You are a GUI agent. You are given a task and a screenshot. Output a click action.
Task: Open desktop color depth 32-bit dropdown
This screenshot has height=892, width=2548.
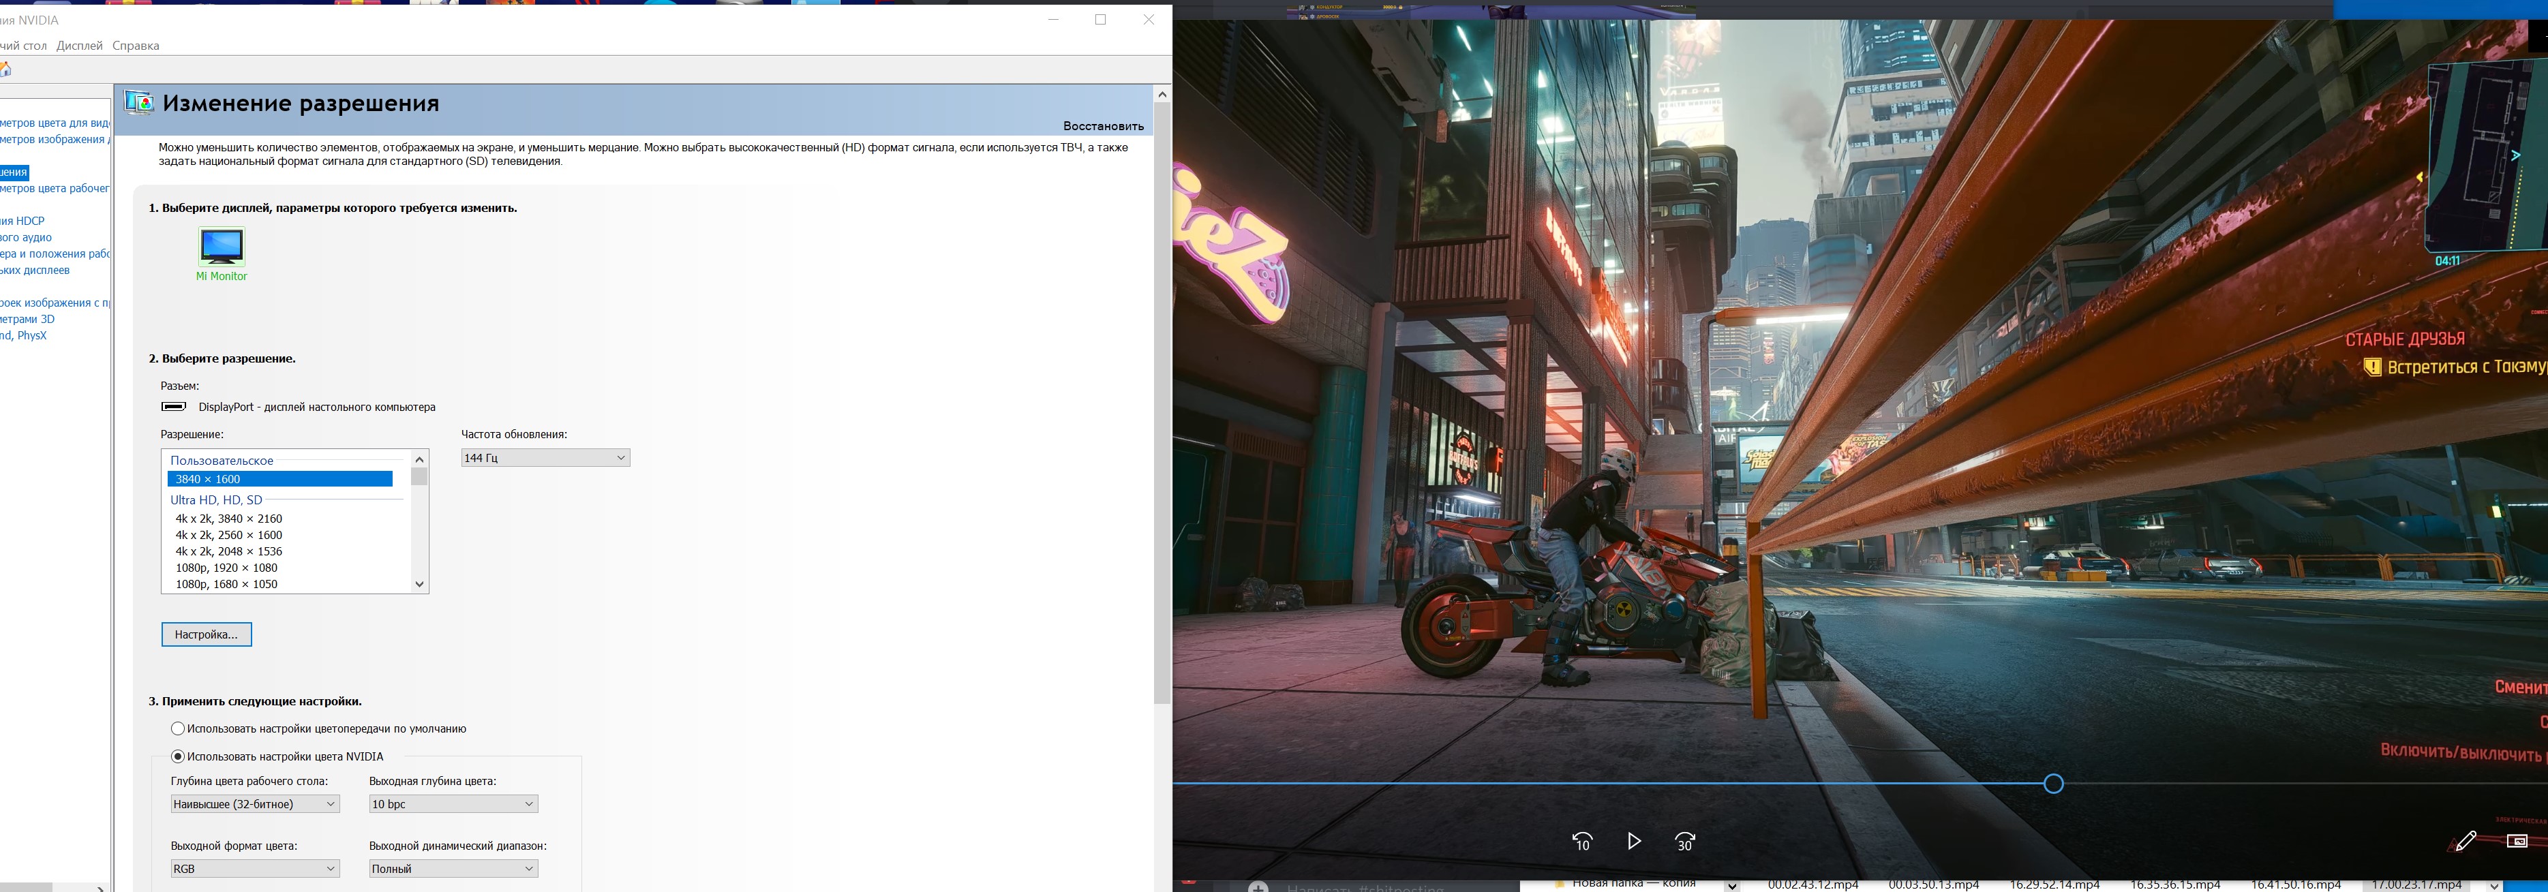(x=254, y=804)
